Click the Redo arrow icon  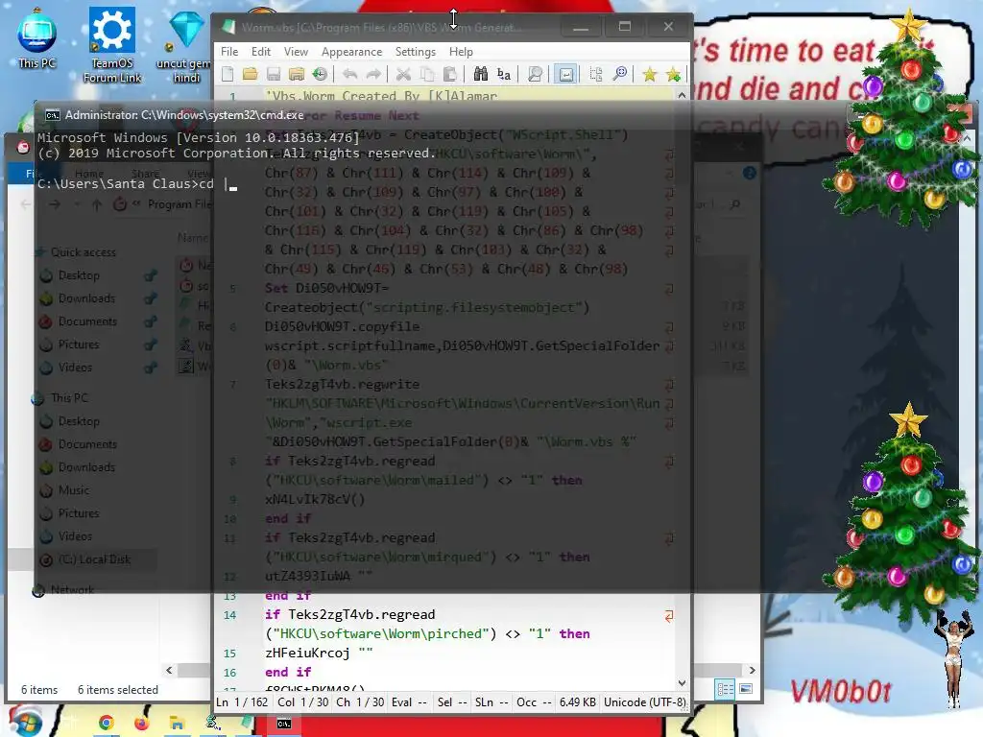click(x=373, y=75)
